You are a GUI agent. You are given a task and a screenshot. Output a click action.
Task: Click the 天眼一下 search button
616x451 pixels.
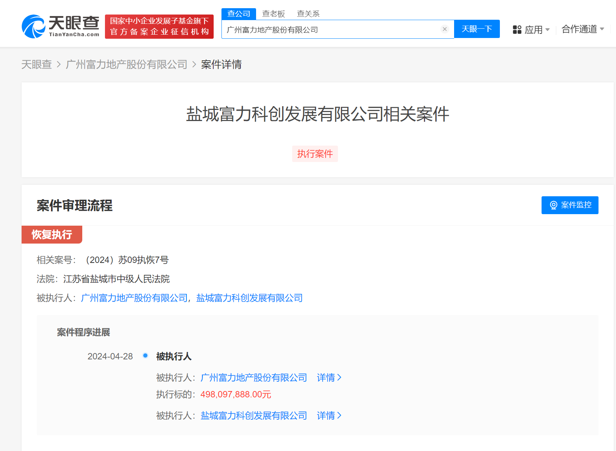(x=477, y=29)
